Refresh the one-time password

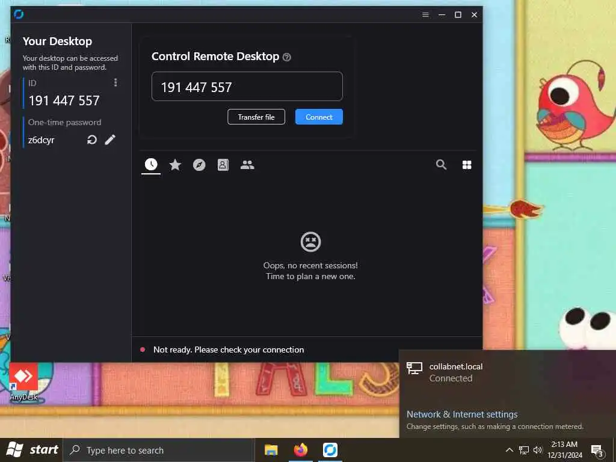click(92, 140)
